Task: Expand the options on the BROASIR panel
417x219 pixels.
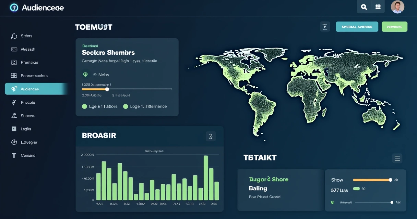Action: (211, 136)
